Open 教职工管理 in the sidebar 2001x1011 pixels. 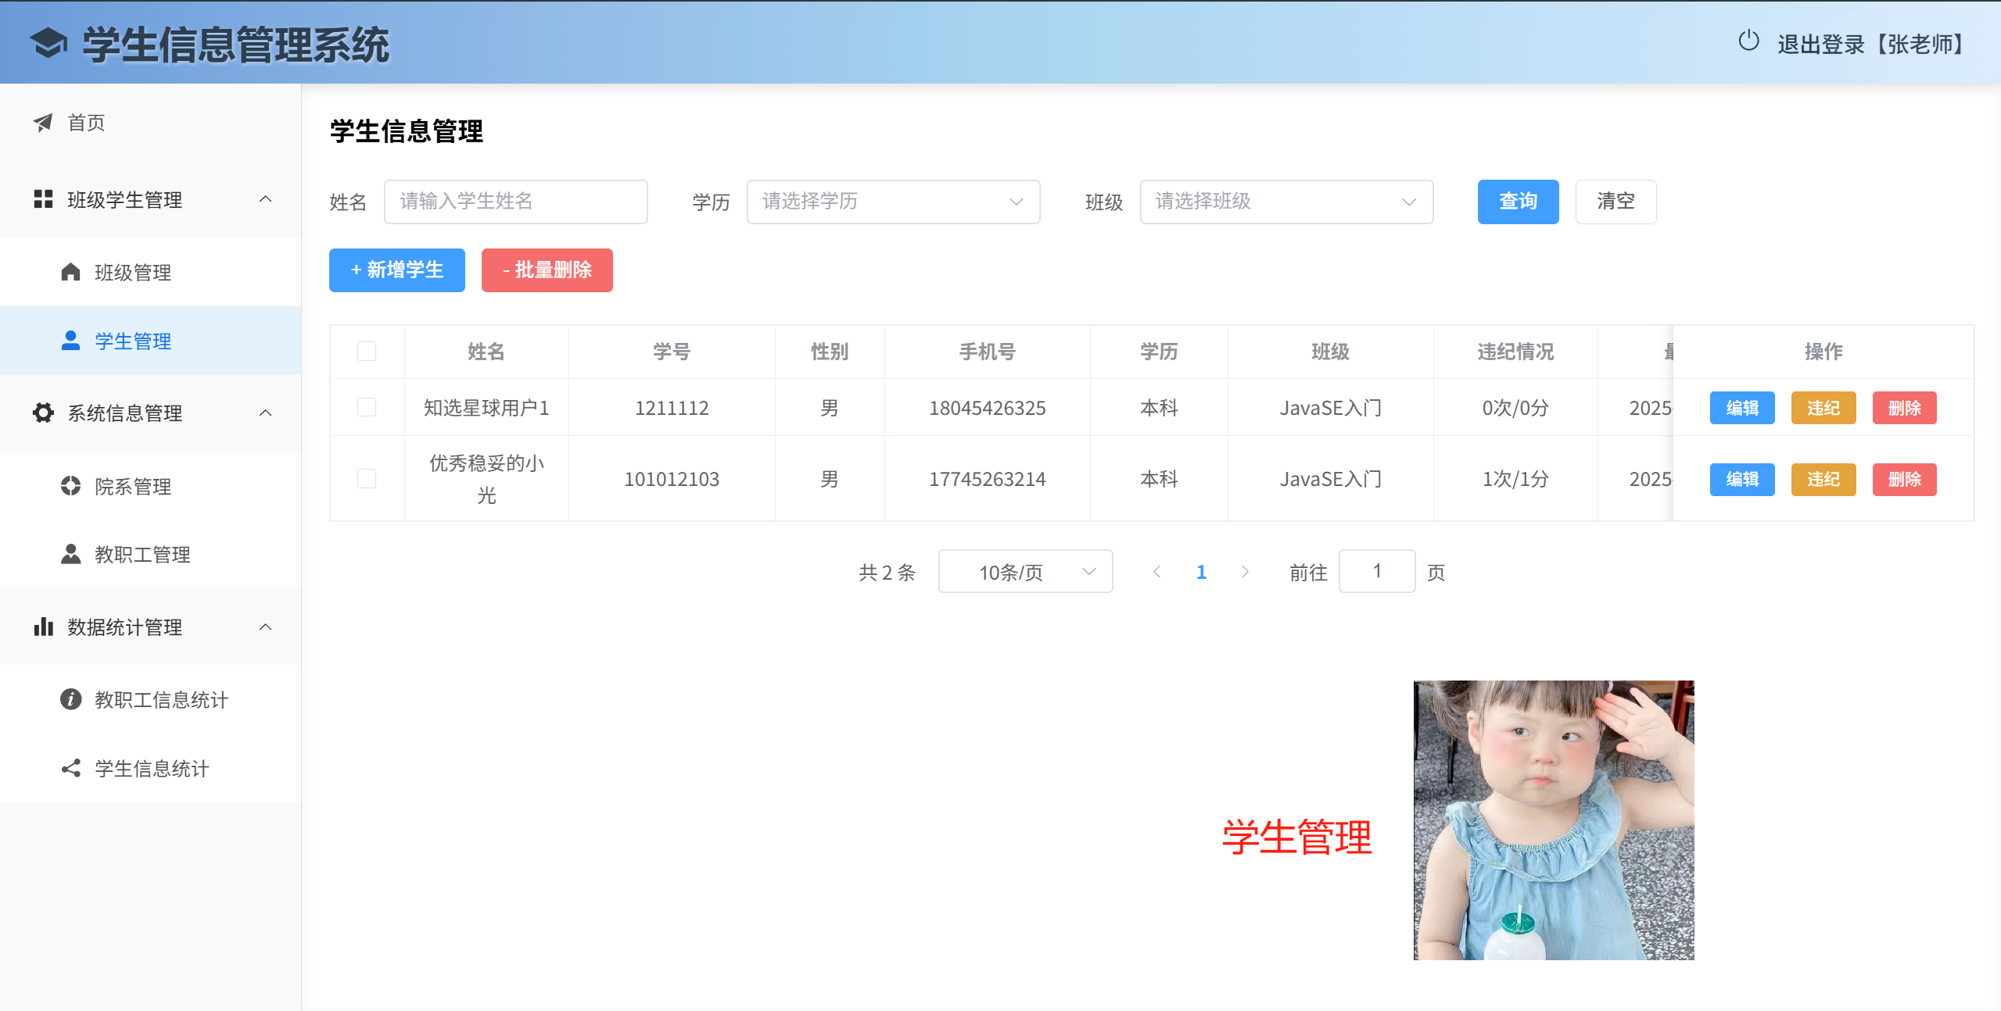click(x=142, y=554)
